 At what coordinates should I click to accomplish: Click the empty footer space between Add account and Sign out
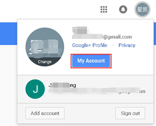point(90,113)
